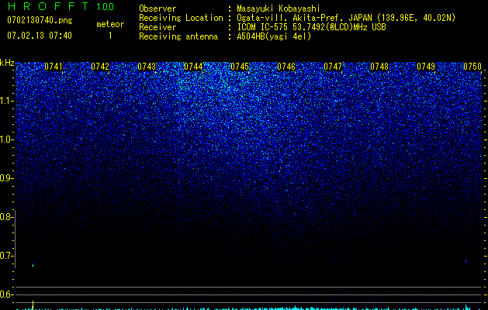Click the 0743 time marker
This screenshot has width=488, height=310.
tap(147, 67)
